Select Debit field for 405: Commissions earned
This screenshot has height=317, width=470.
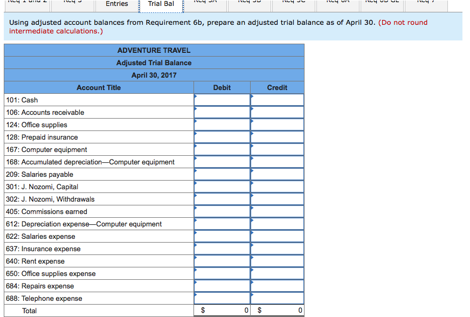tap(222, 211)
